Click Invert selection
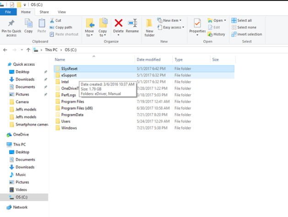The width and height of the screenshot is (288, 217). pyautogui.click(x=247, y=34)
